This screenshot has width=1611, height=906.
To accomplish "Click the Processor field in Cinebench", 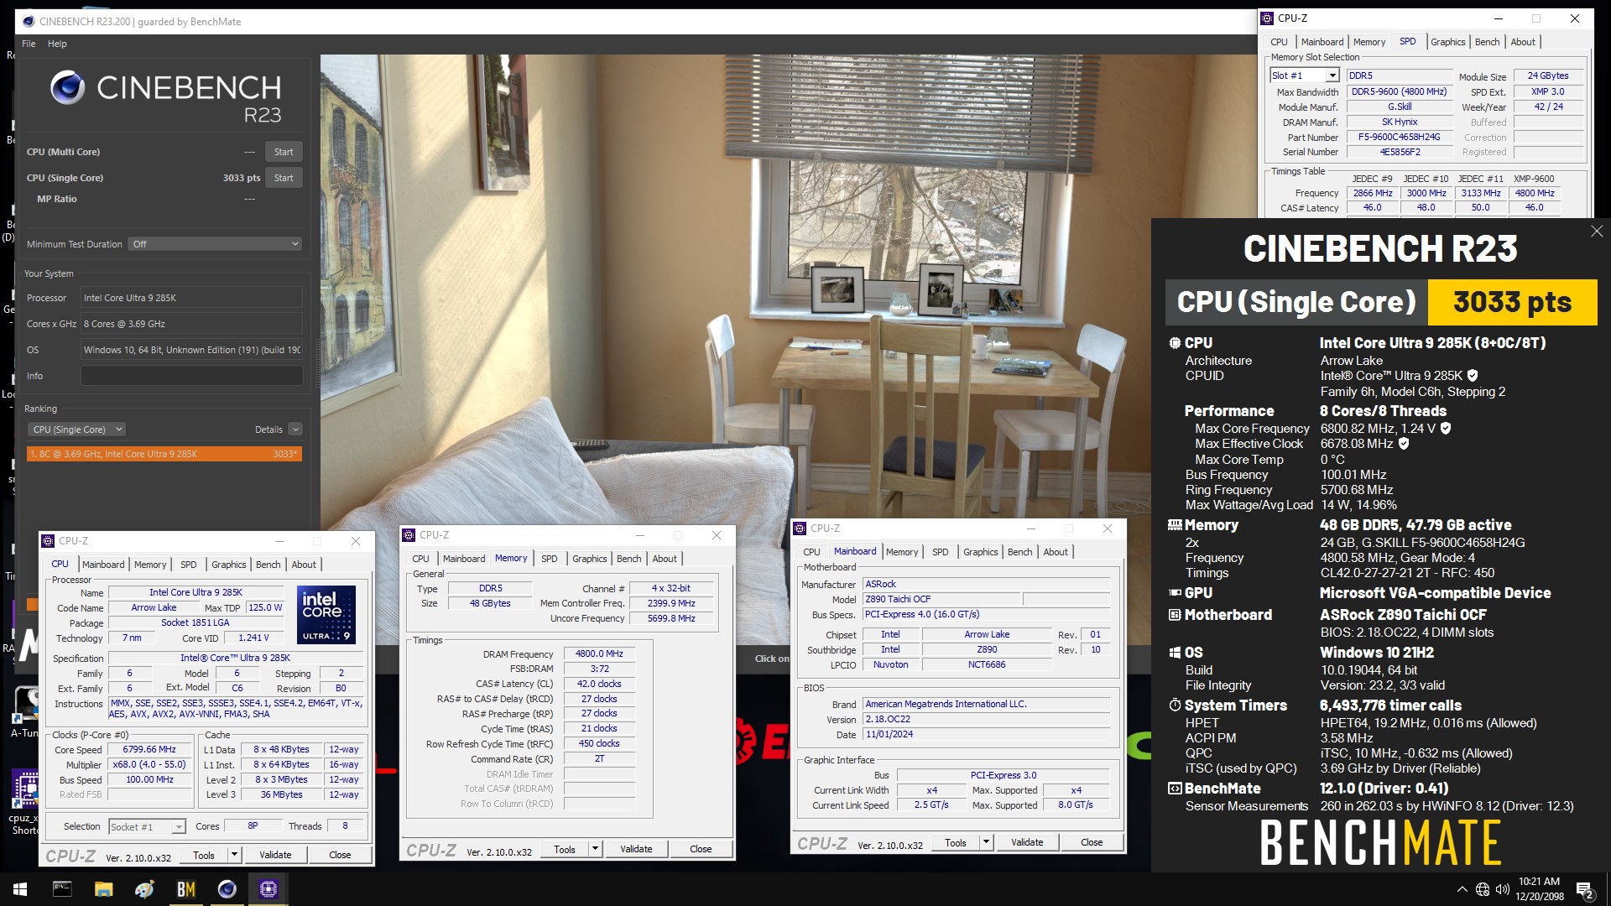I will pos(192,298).
